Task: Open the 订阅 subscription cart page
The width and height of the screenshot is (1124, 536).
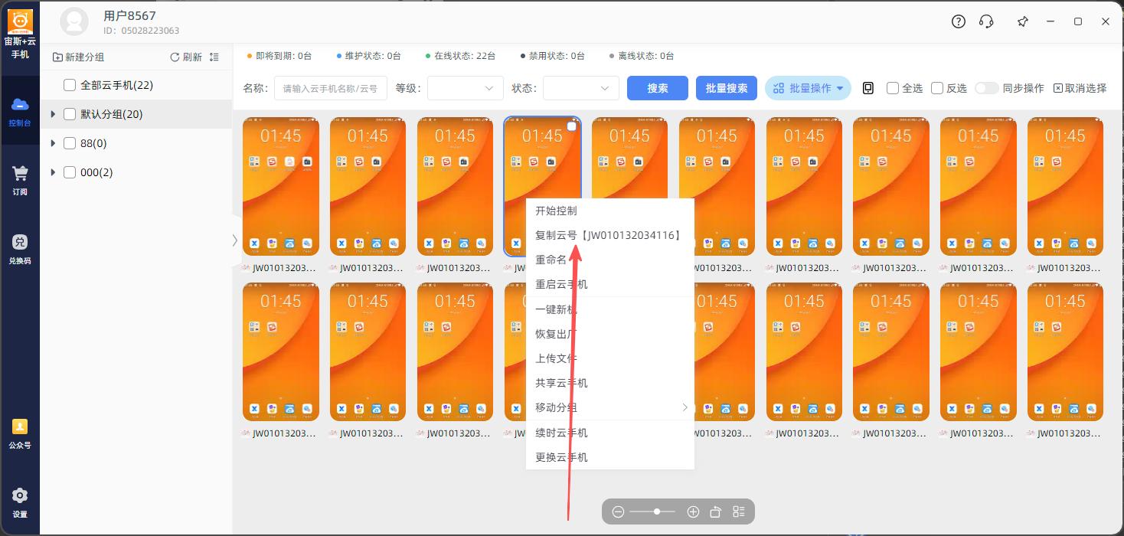Action: click(20, 180)
